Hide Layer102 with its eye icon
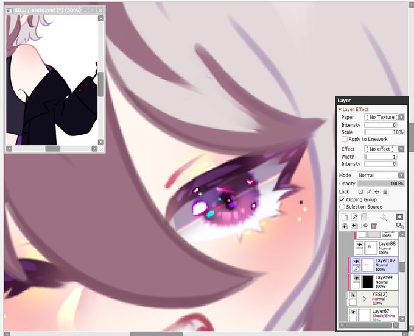This screenshot has width=414, height=336. click(x=356, y=262)
